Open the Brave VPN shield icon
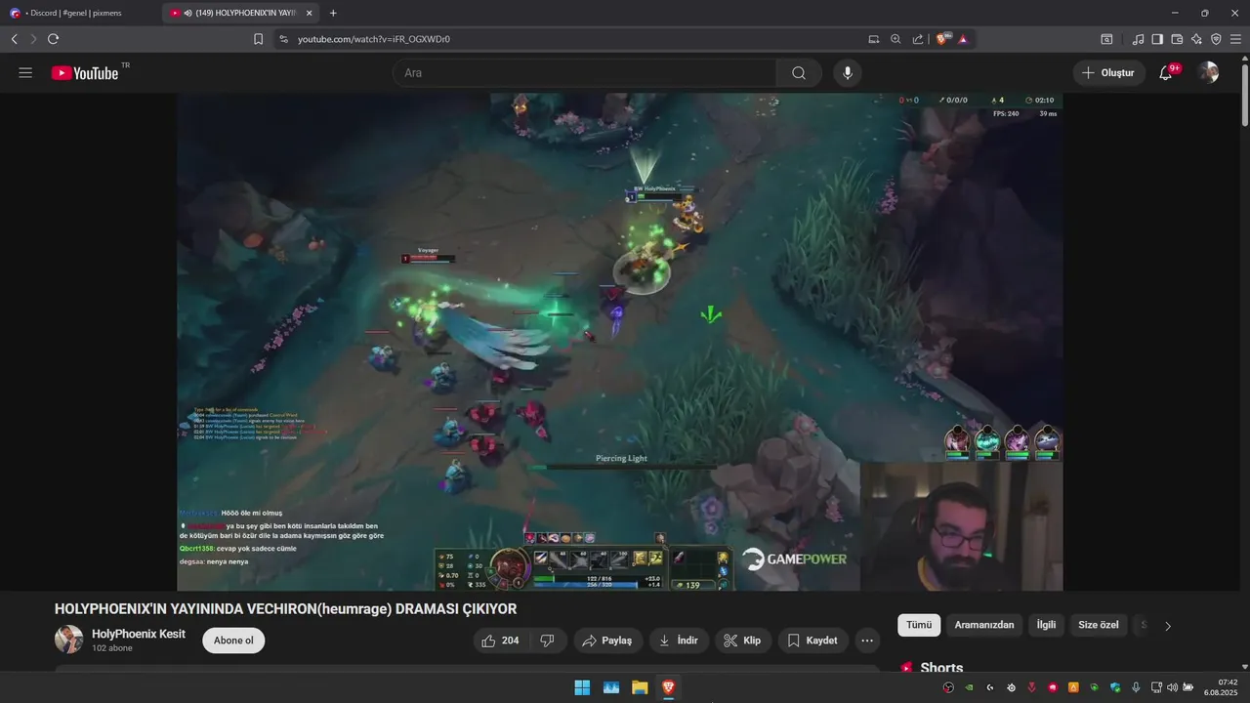The image size is (1250, 703). [x=1216, y=39]
